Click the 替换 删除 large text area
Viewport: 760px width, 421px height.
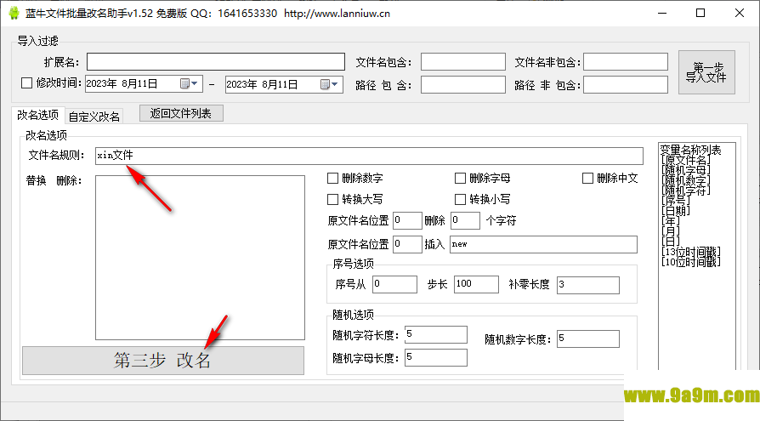click(x=200, y=258)
